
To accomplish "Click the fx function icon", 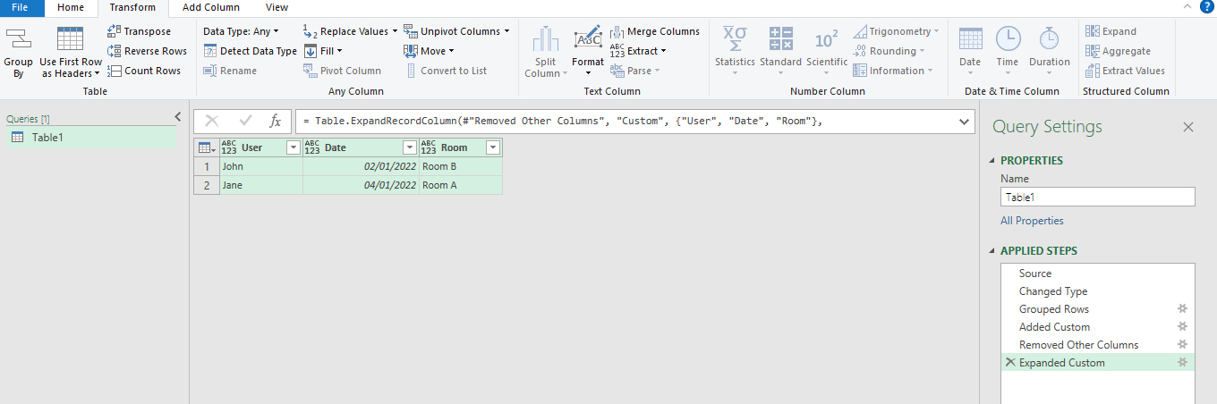I will click(x=276, y=121).
